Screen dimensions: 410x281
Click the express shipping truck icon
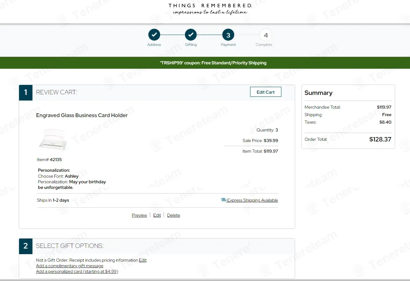224,200
